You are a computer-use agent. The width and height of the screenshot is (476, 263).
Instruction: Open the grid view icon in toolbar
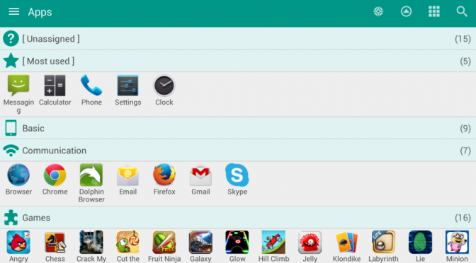point(433,12)
